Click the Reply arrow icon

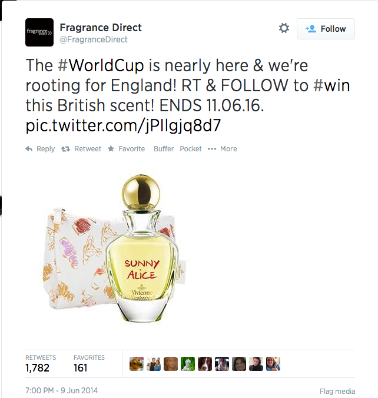pos(29,149)
